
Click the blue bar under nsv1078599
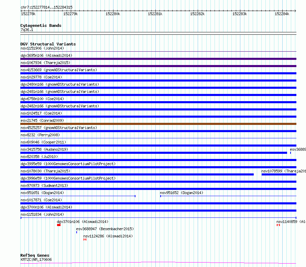[279, 174]
